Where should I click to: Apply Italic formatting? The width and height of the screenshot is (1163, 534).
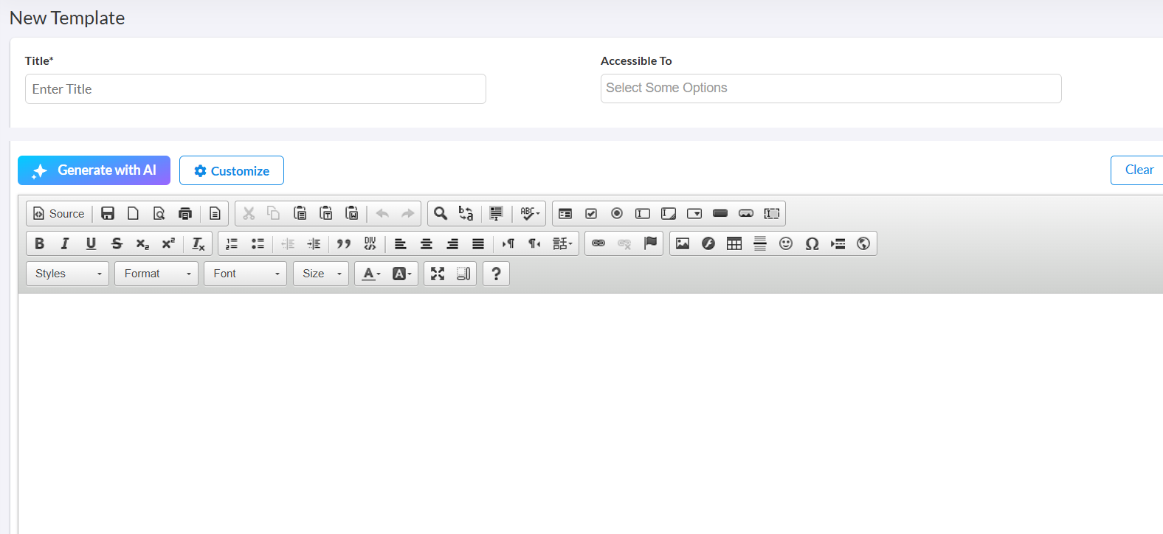(x=65, y=243)
